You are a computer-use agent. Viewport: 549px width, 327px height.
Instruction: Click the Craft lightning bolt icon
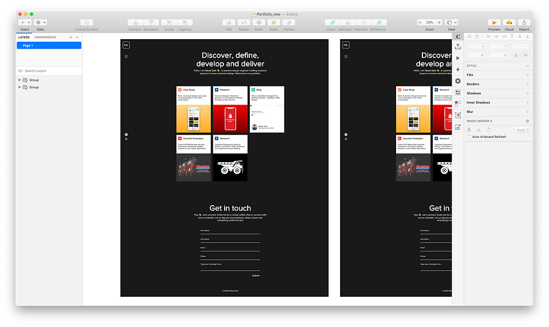[458, 69]
